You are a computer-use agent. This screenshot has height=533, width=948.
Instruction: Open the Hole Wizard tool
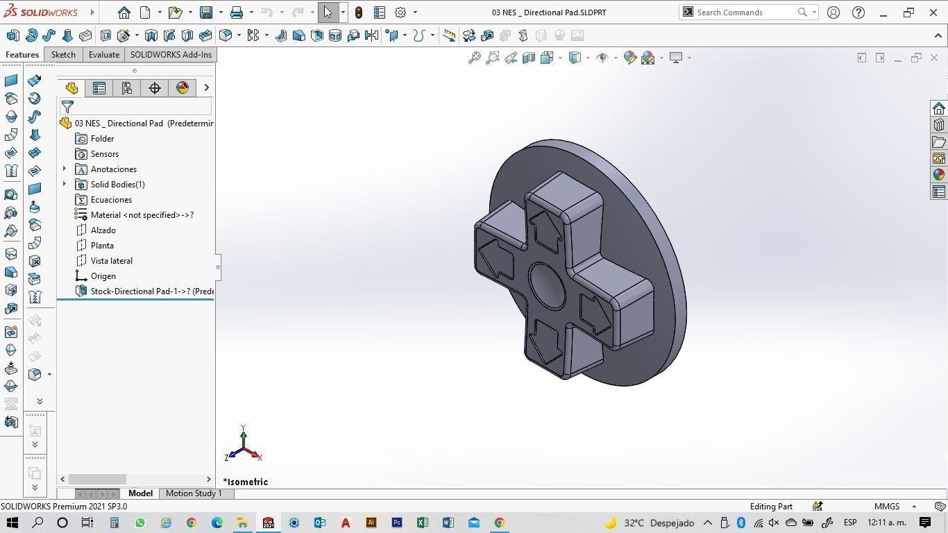(x=124, y=35)
